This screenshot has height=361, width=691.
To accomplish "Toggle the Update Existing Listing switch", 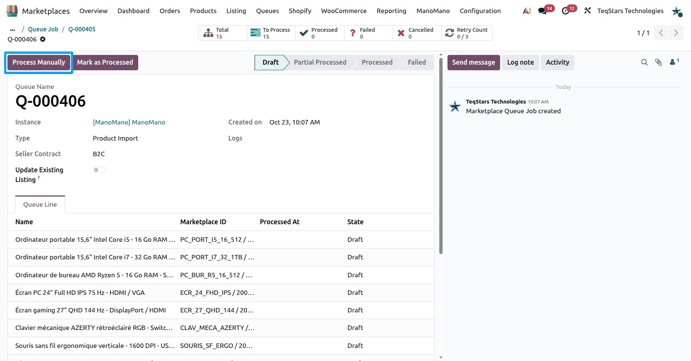I will point(99,170).
